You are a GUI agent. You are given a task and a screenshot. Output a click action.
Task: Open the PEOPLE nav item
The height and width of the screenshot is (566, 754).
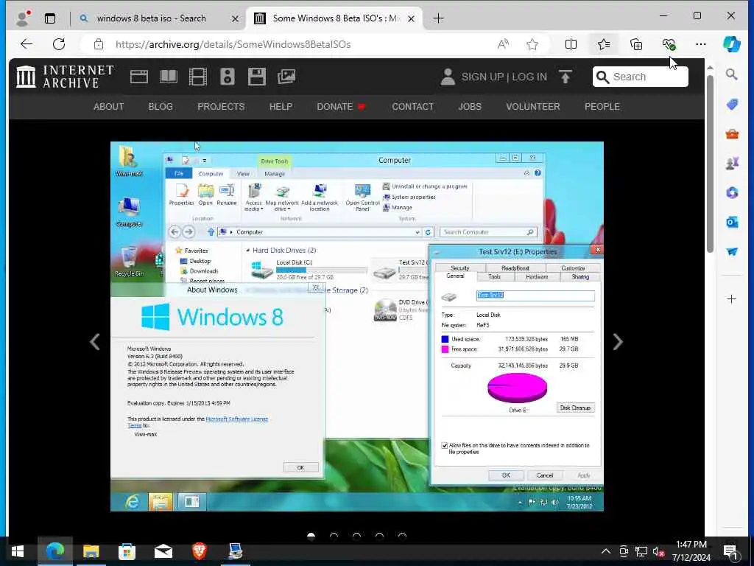click(602, 106)
